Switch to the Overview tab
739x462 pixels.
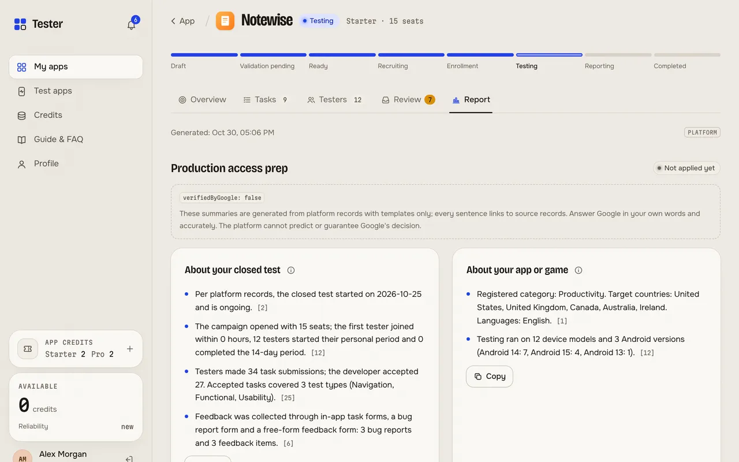coord(202,99)
